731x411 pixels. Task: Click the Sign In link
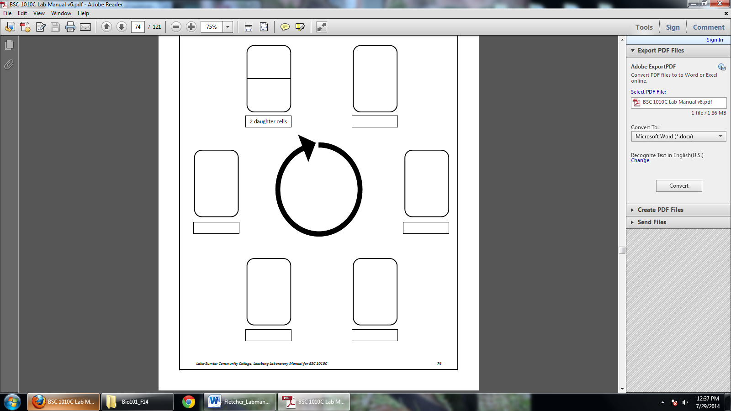click(715, 40)
